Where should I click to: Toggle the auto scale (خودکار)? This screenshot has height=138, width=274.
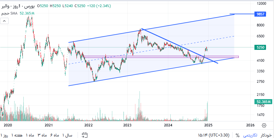coord(266,135)
